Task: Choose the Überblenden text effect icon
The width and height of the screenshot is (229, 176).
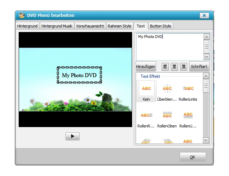Action: [x=167, y=88]
